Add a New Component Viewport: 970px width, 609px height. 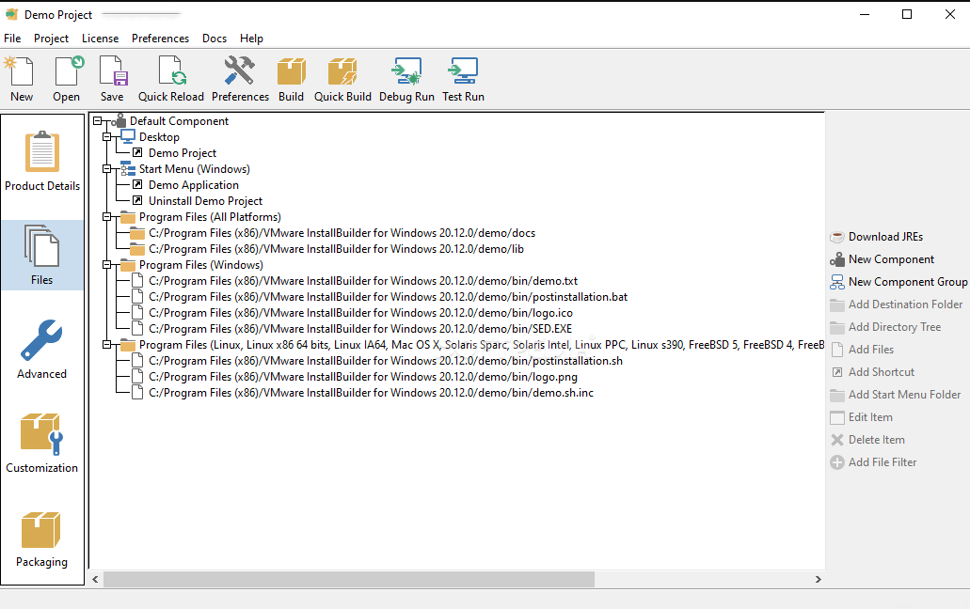tap(883, 259)
